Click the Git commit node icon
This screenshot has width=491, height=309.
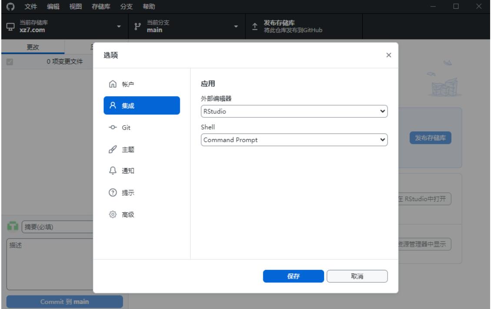click(x=113, y=127)
